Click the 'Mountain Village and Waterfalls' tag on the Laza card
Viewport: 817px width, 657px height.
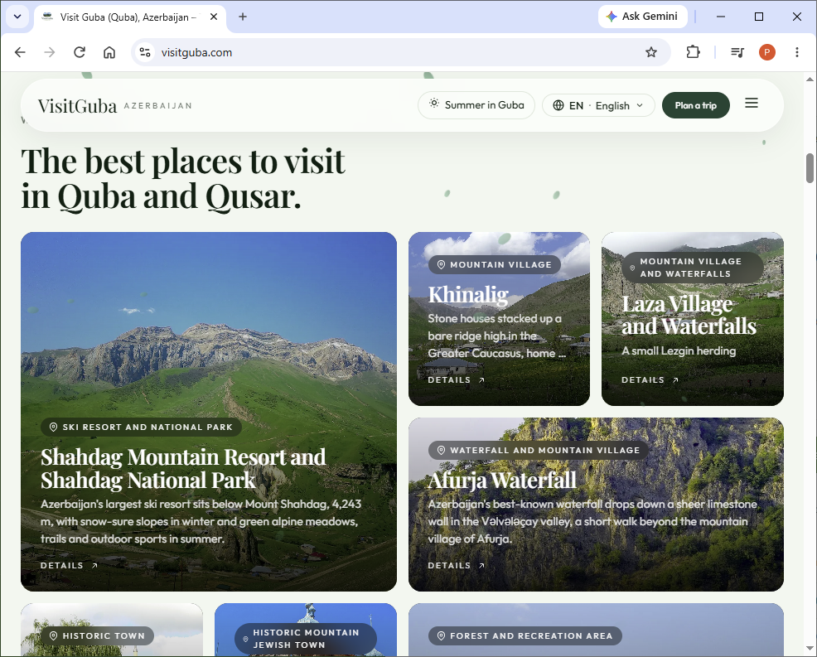tap(692, 268)
